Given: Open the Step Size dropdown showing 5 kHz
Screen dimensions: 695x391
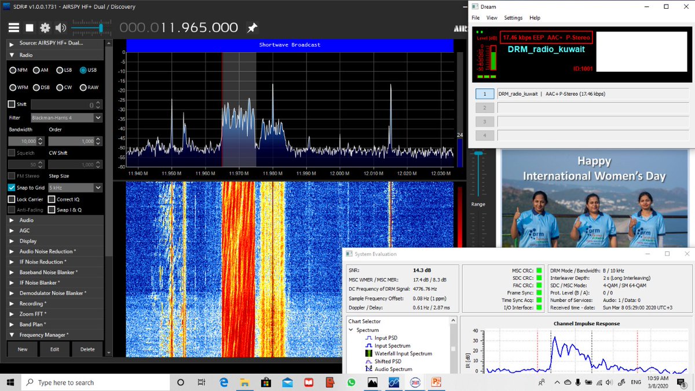Looking at the screenshot, I should coord(75,188).
